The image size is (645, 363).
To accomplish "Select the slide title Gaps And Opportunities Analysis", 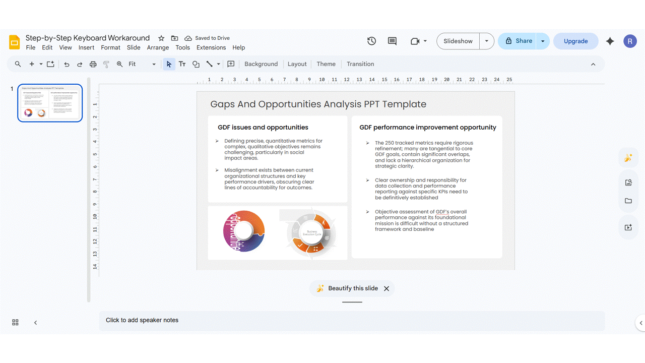I will 318,104.
